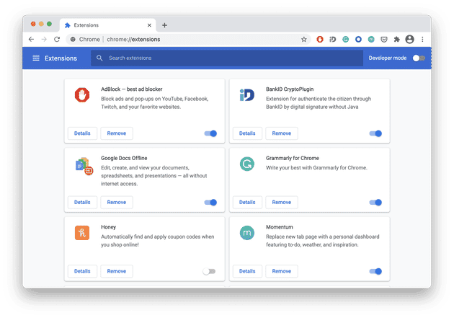
Task: Disable the Momentum extension toggle
Action: tap(375, 271)
